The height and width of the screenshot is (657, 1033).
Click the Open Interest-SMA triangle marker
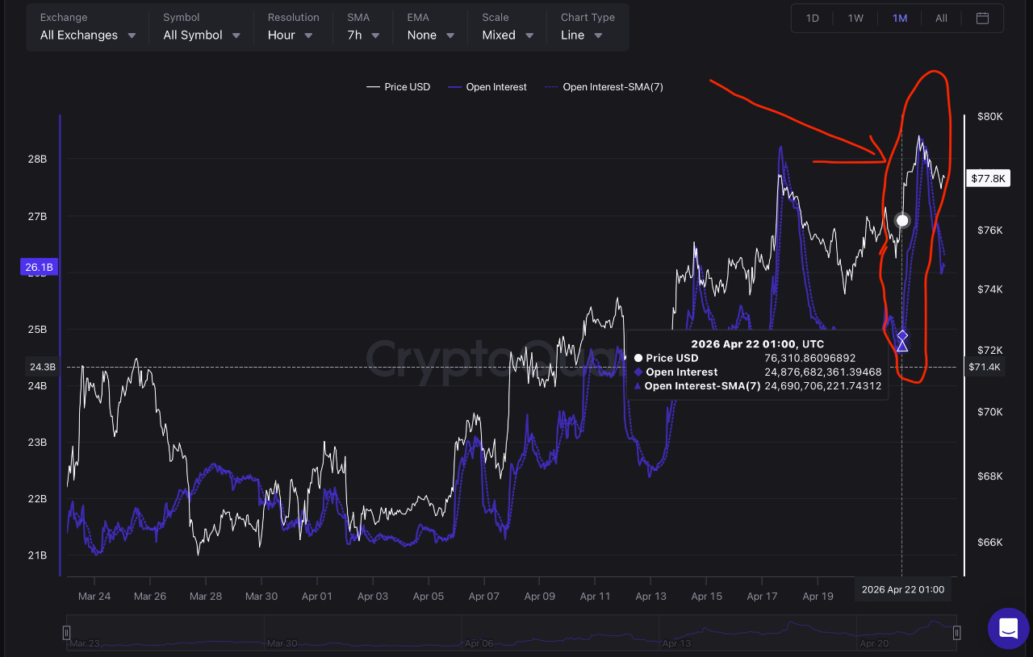[x=902, y=346]
